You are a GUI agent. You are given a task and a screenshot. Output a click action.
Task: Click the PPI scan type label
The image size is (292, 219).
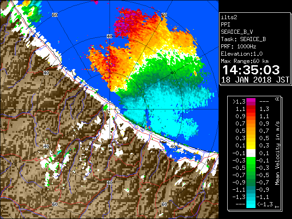pos(225,25)
